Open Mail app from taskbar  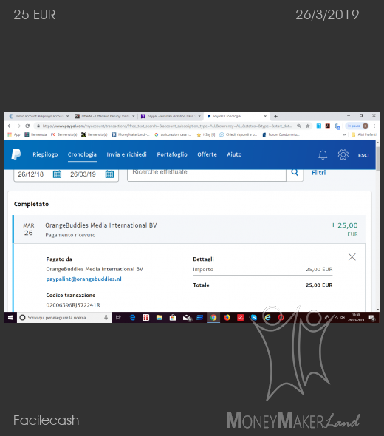tap(187, 318)
